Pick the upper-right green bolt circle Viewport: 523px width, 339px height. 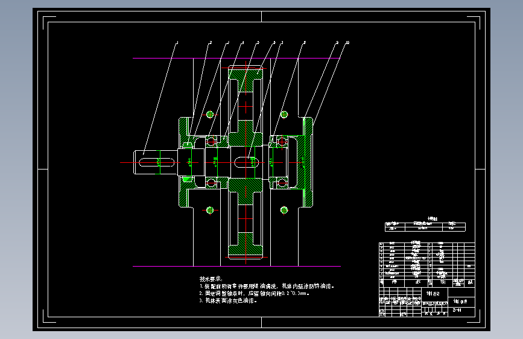click(284, 115)
